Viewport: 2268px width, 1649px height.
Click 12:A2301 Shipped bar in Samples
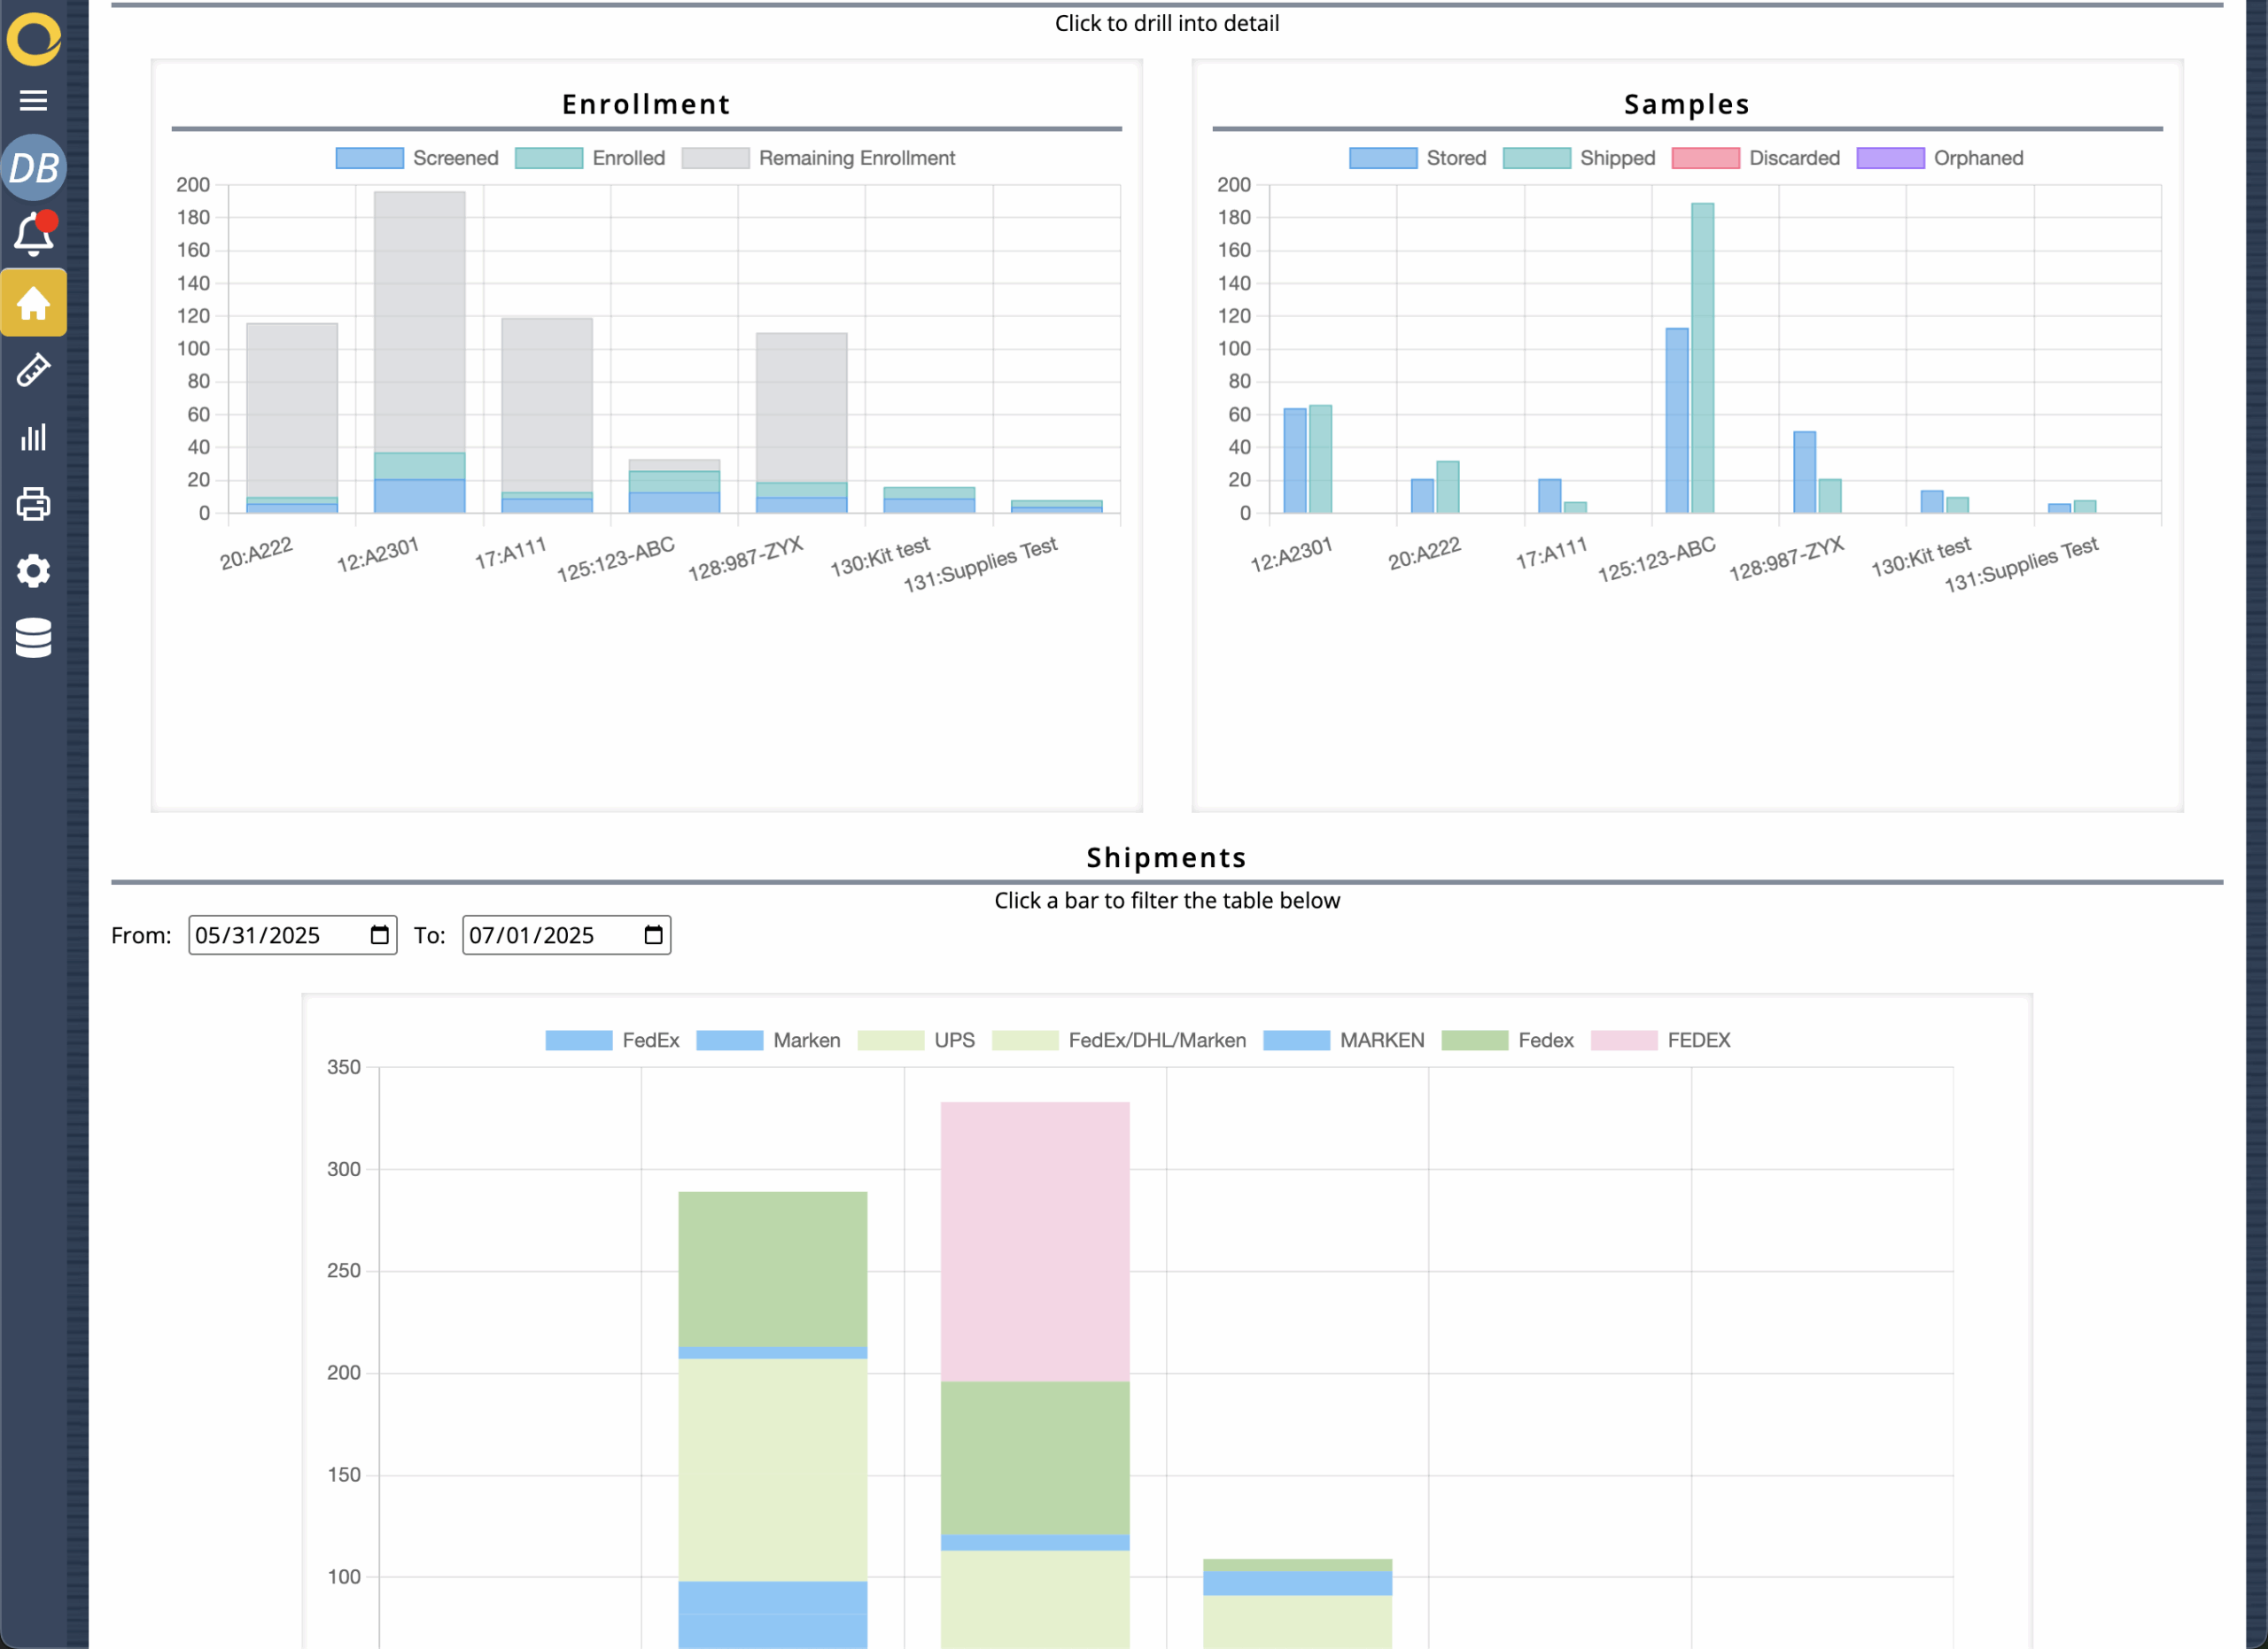pos(1320,459)
